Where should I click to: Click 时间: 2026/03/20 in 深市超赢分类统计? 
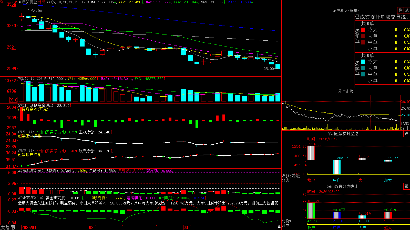click(x=323, y=192)
